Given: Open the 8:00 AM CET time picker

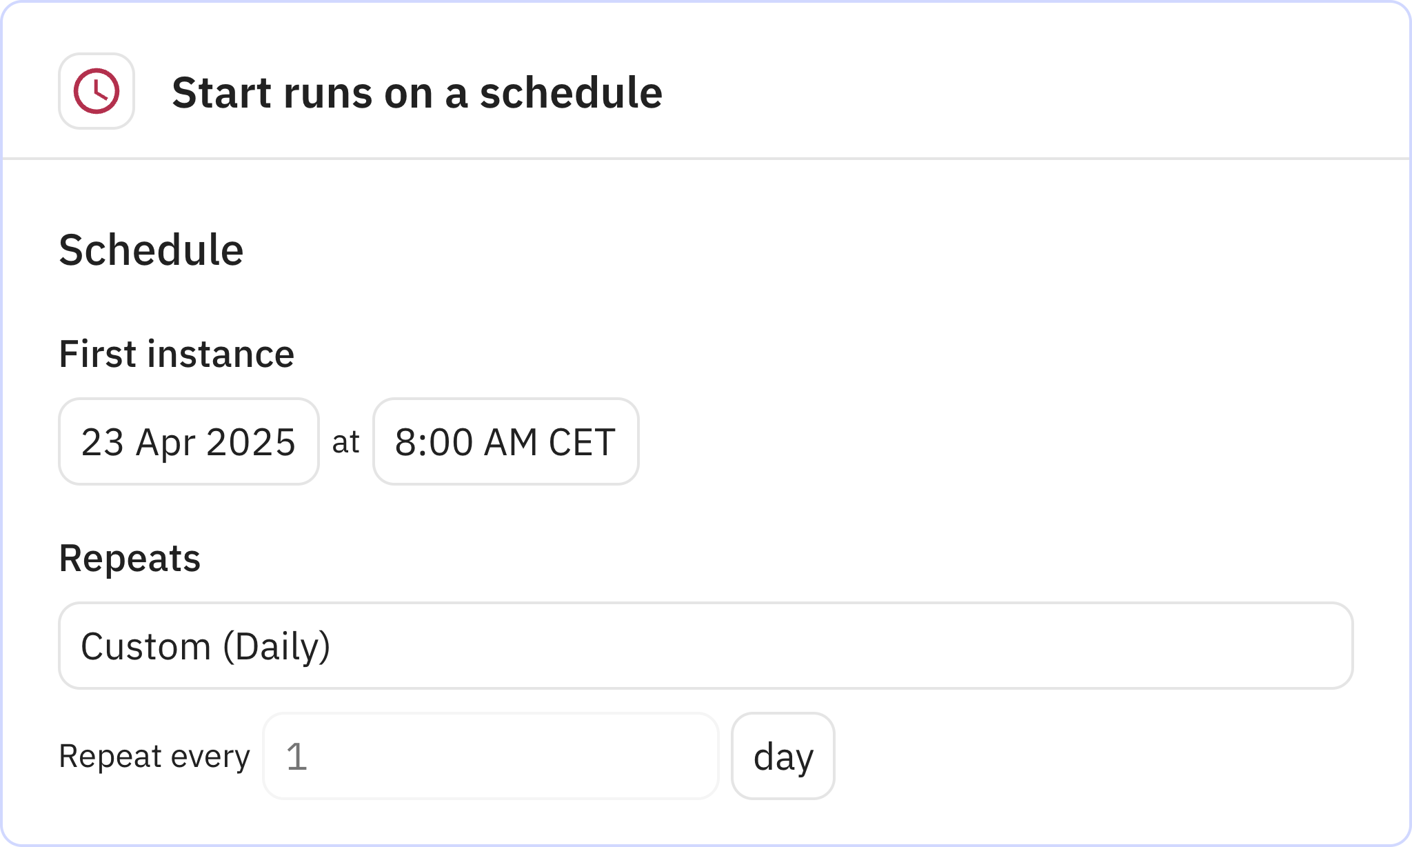Looking at the screenshot, I should [505, 441].
